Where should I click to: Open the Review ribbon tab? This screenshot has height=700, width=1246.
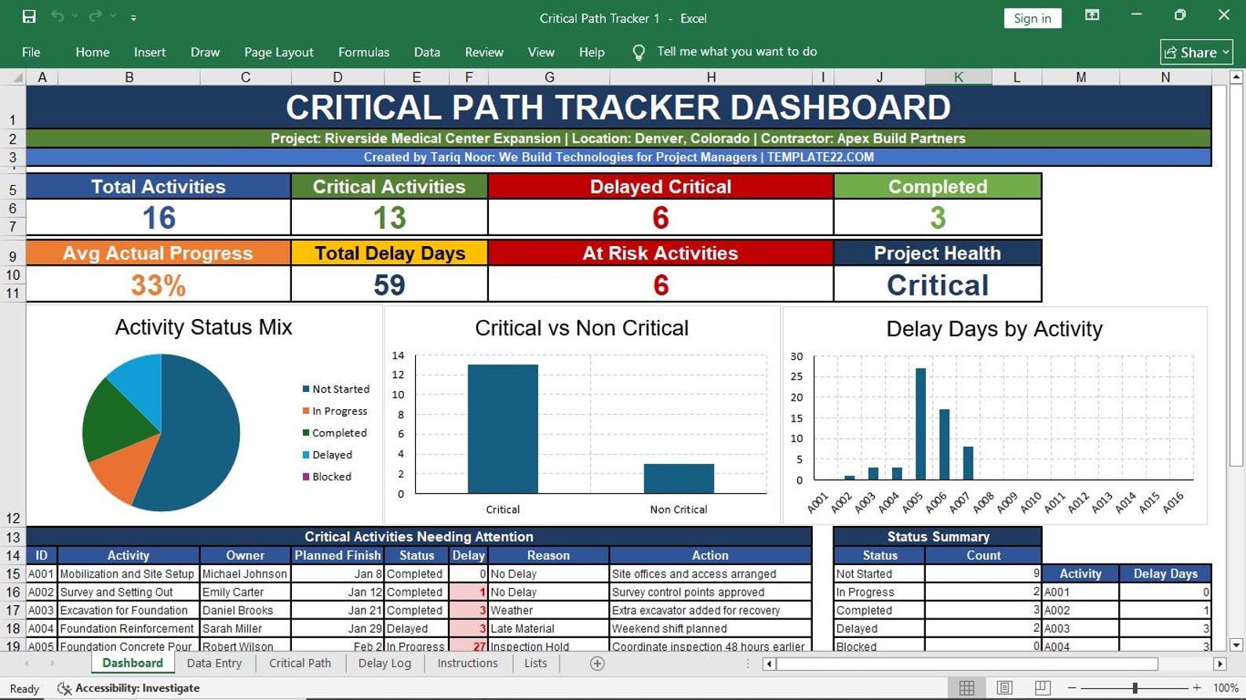484,52
